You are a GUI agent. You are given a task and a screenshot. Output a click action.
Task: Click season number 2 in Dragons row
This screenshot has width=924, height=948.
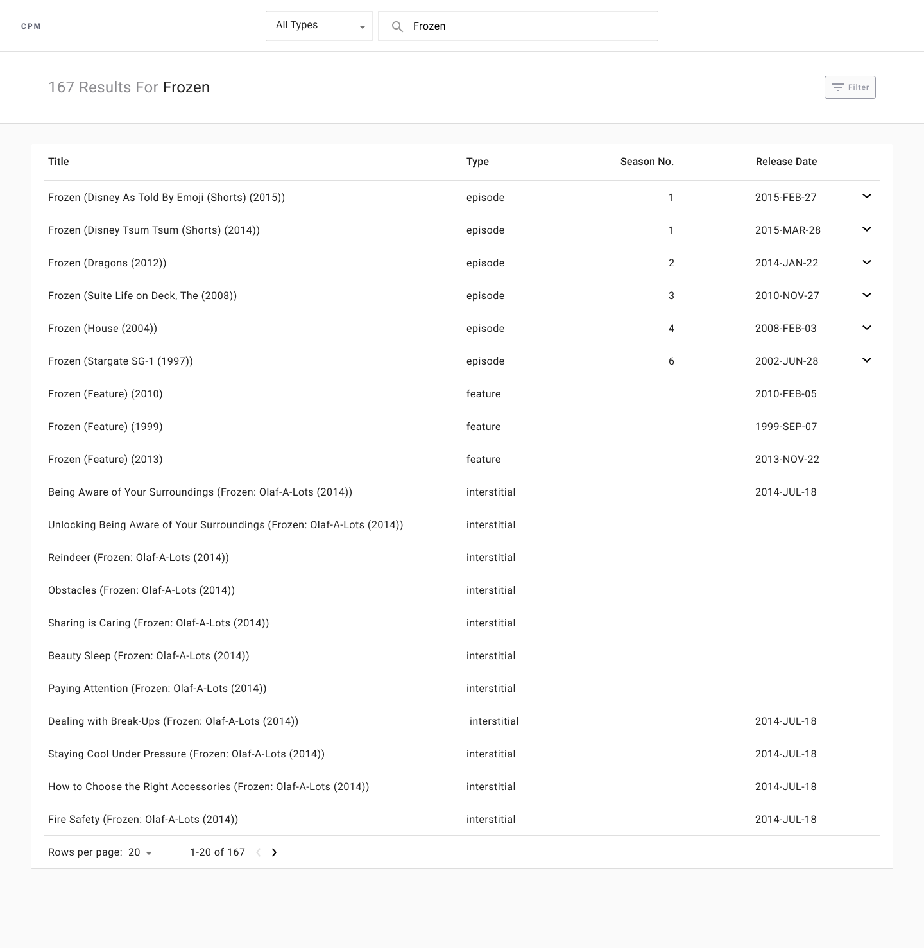671,263
